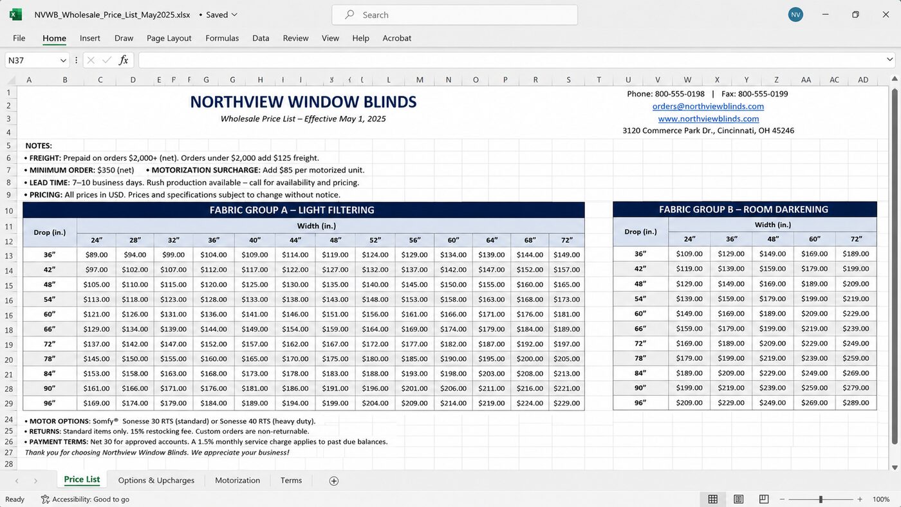Click the Cancel X formula bar icon
Viewport: 901px width, 507px height.
coord(91,60)
